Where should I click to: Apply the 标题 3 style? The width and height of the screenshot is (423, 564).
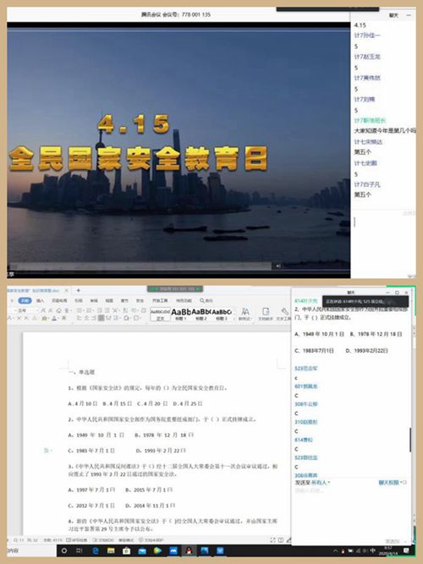click(x=222, y=315)
